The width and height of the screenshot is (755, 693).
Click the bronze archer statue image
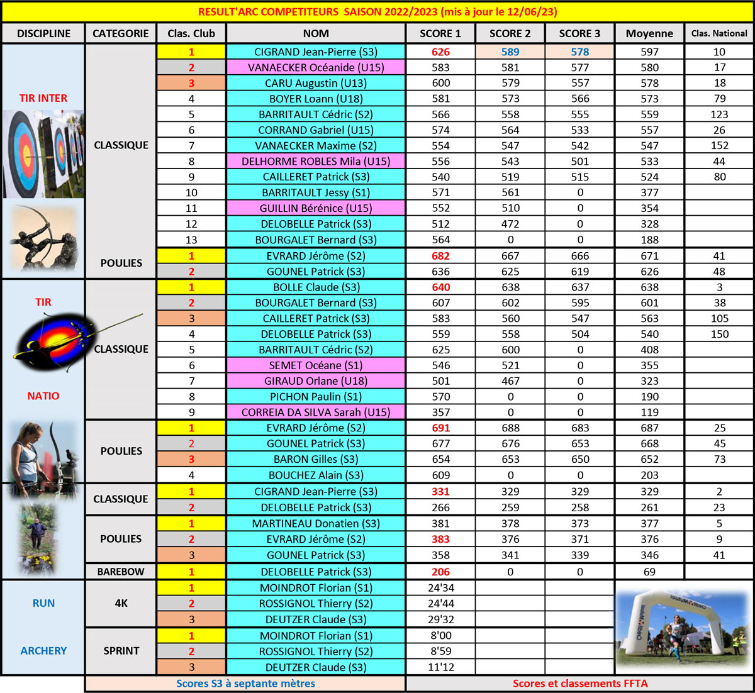(45, 238)
